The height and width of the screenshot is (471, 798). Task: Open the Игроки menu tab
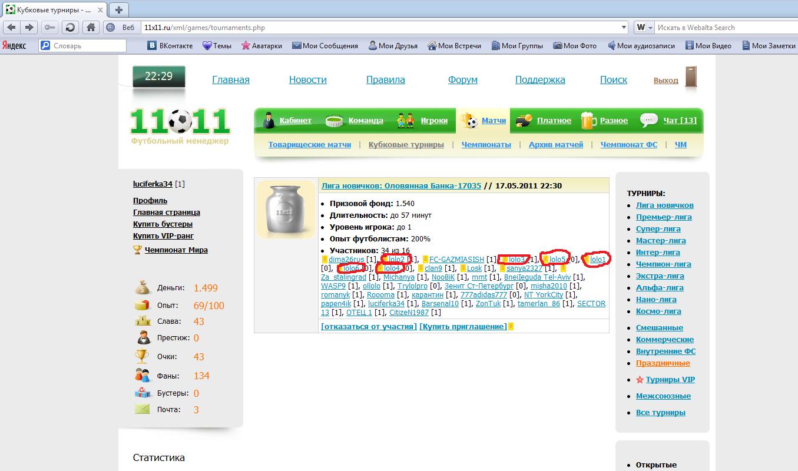coord(433,121)
